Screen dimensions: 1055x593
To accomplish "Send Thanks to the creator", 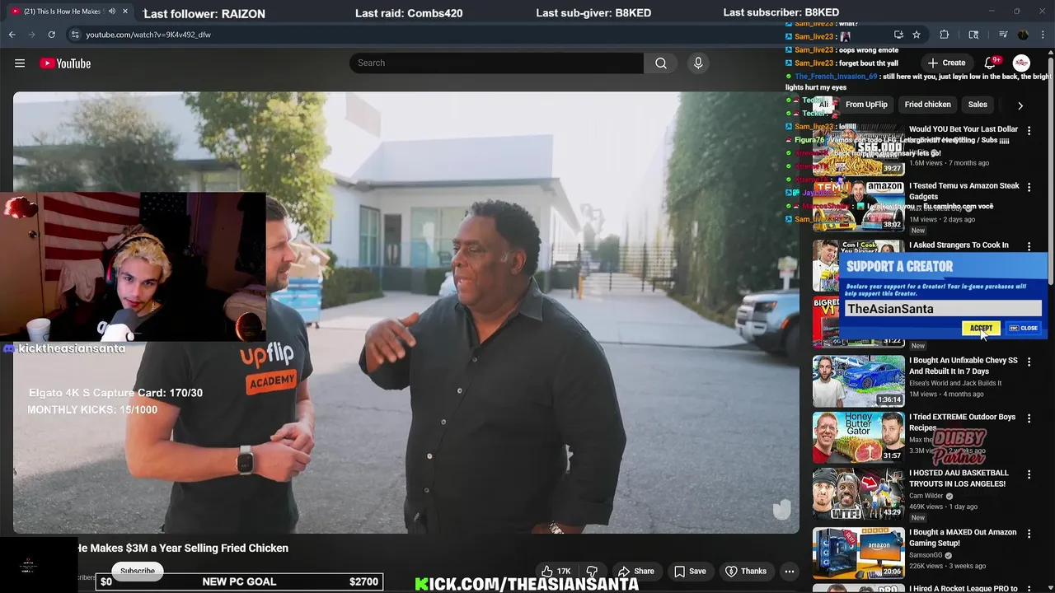I will [746, 571].
